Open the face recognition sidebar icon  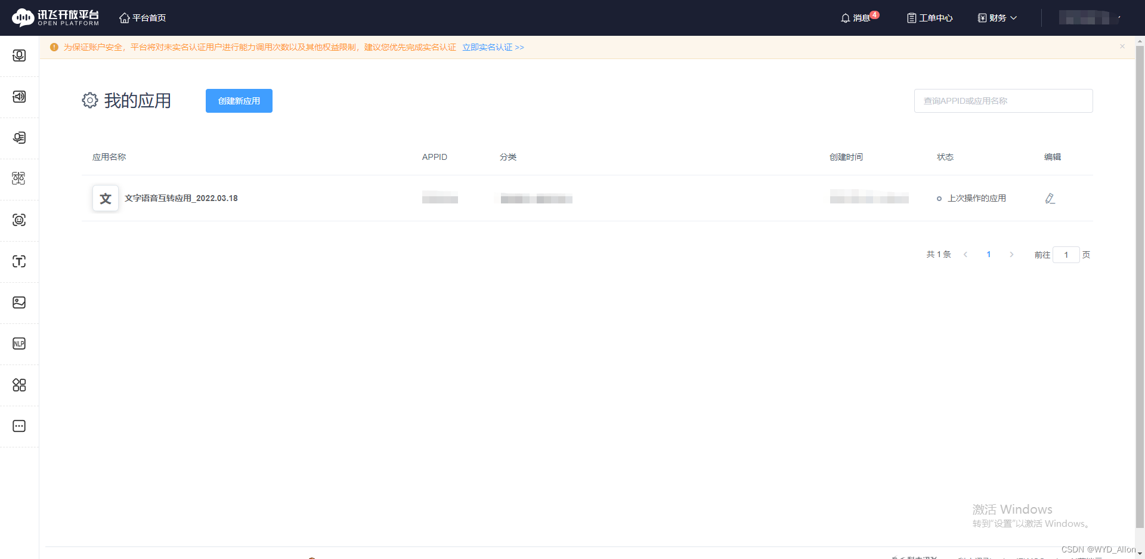[19, 220]
